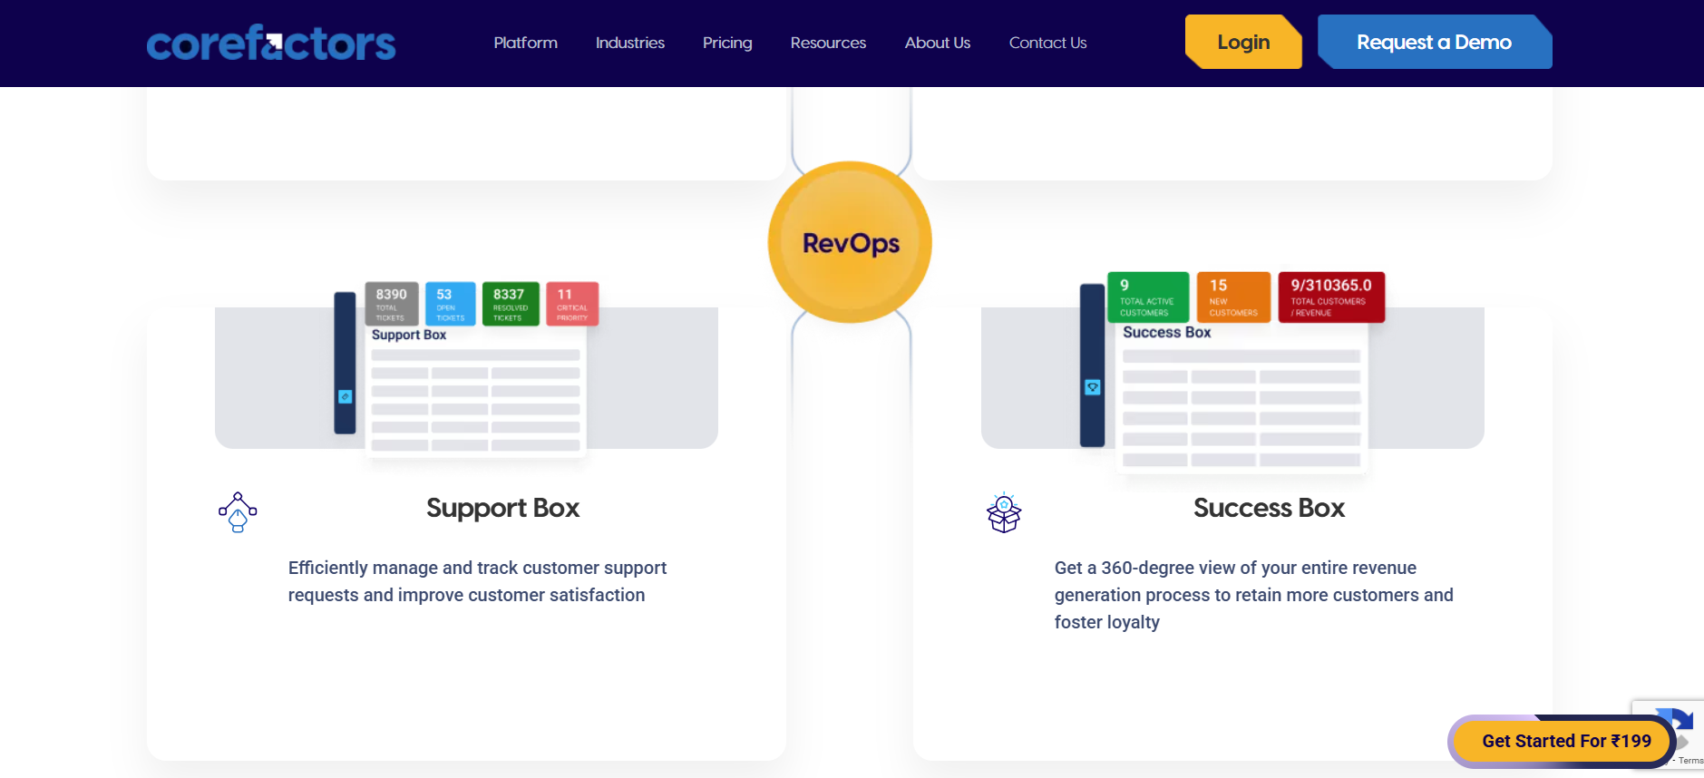Click the Request a Demo button
The image size is (1704, 778).
pos(1435,42)
